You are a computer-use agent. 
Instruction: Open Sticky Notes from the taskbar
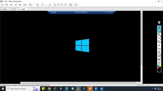(43, 89)
